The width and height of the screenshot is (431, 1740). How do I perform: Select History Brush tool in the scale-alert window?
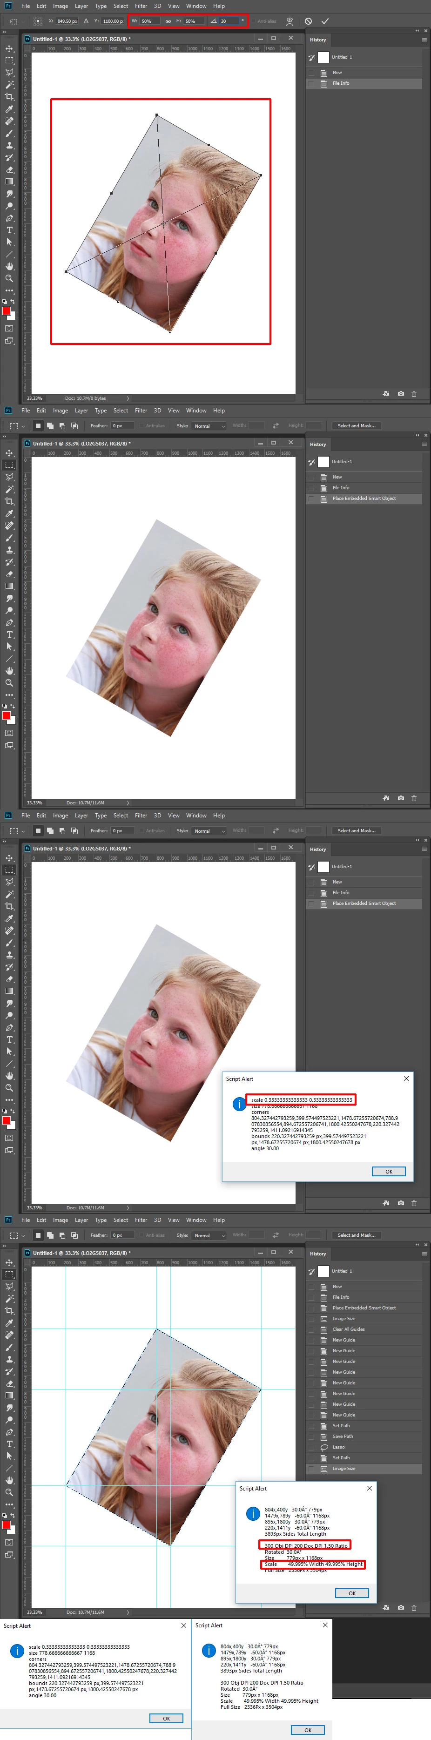pyautogui.click(x=9, y=967)
